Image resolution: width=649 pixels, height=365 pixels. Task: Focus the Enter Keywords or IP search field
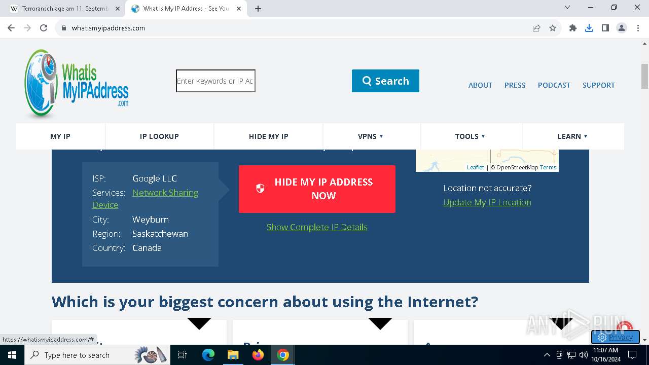point(215,81)
